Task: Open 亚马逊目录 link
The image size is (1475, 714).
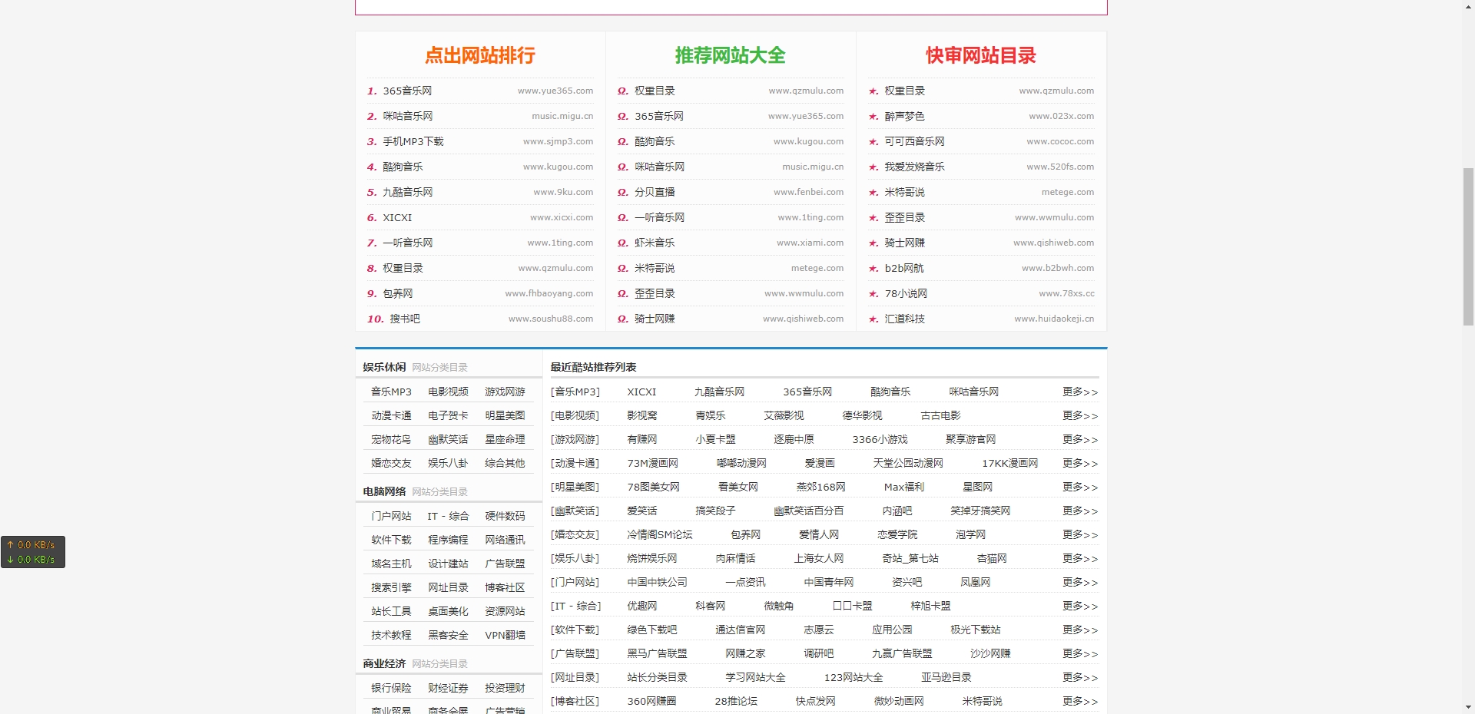Action: pyautogui.click(x=946, y=677)
